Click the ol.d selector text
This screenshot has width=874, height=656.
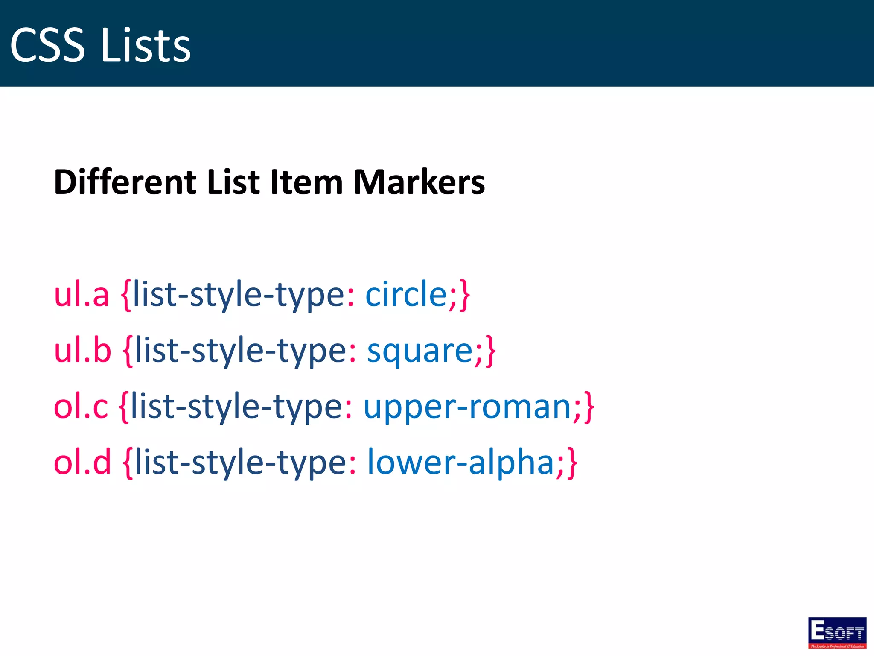pos(82,463)
